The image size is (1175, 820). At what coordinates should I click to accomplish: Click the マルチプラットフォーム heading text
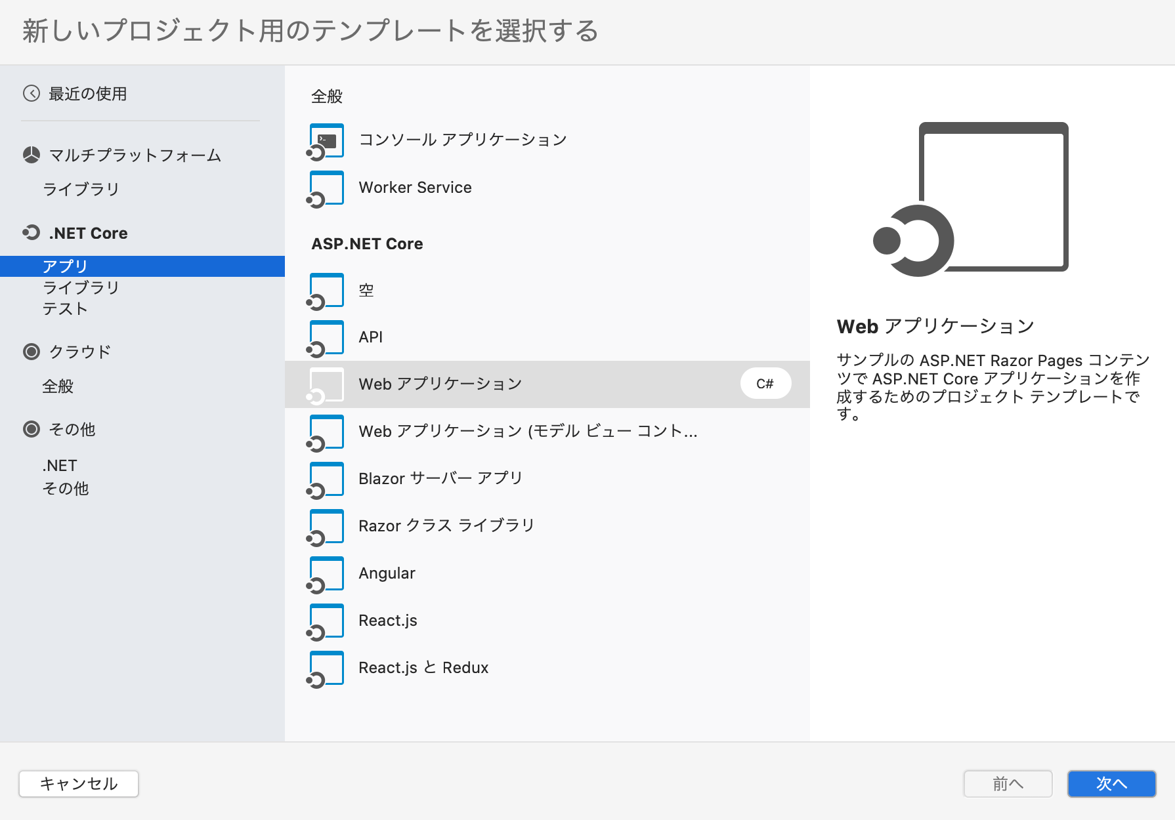tap(135, 155)
